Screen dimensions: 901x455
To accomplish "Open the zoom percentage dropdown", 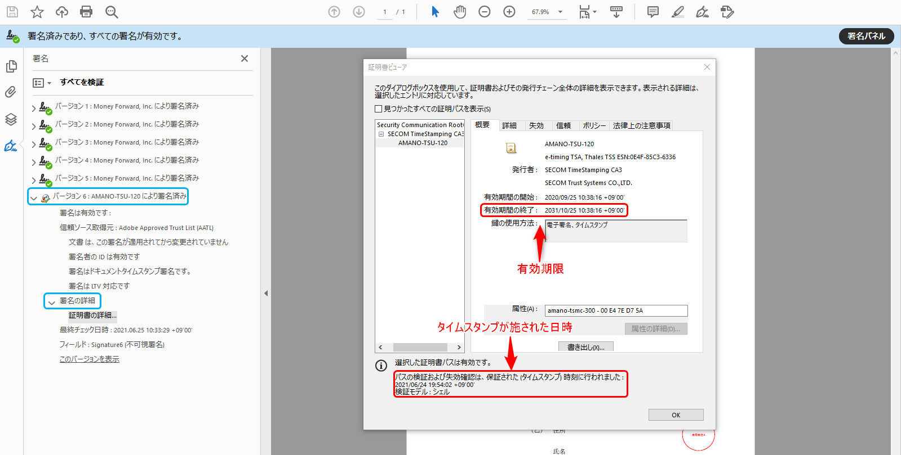I will (560, 12).
